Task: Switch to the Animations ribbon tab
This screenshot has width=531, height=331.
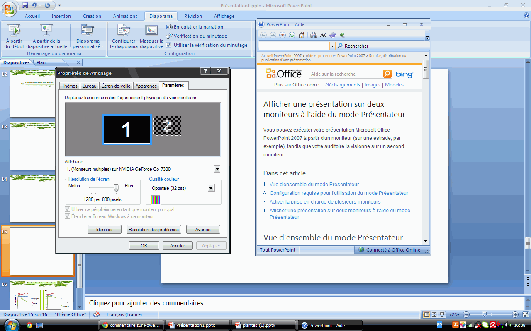Action: [125, 16]
